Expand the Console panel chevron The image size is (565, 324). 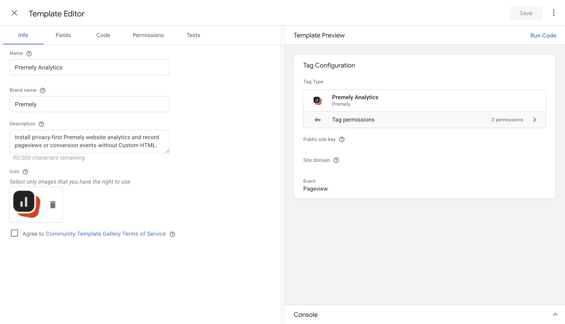pyautogui.click(x=555, y=314)
